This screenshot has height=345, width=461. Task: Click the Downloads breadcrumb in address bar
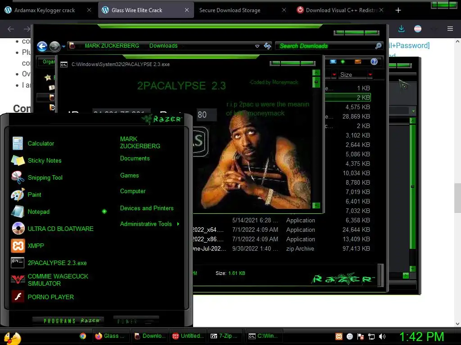(163, 46)
